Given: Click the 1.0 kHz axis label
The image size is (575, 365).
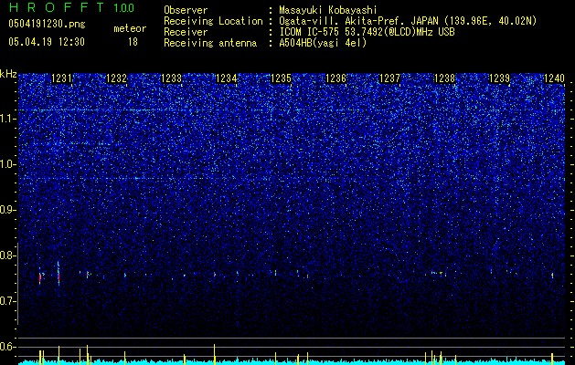Looking at the screenshot, I should click(8, 164).
